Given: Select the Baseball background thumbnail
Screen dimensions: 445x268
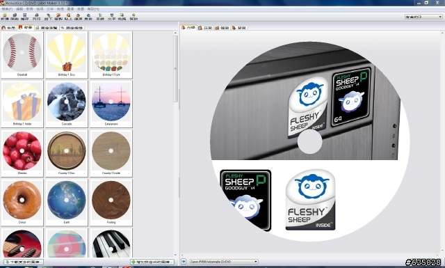Looking at the screenshot, I should pos(22,55).
